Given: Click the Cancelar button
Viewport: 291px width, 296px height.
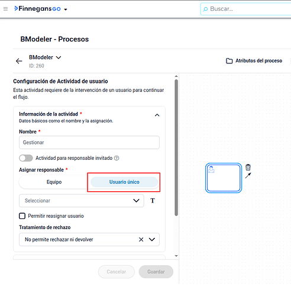Looking at the screenshot, I should coord(117,272).
